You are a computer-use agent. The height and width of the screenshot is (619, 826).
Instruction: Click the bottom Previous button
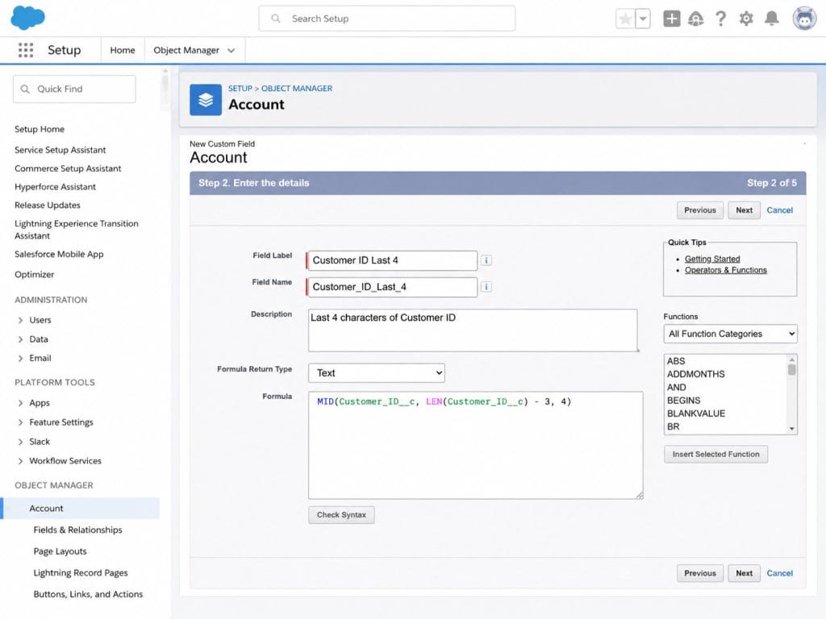point(699,573)
